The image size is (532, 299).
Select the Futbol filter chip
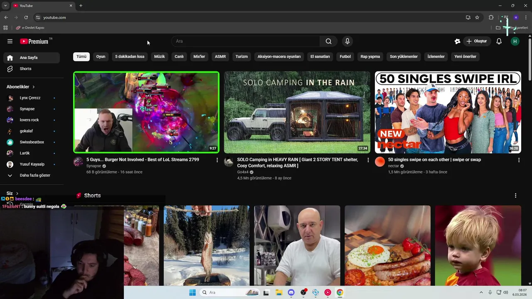click(x=345, y=56)
